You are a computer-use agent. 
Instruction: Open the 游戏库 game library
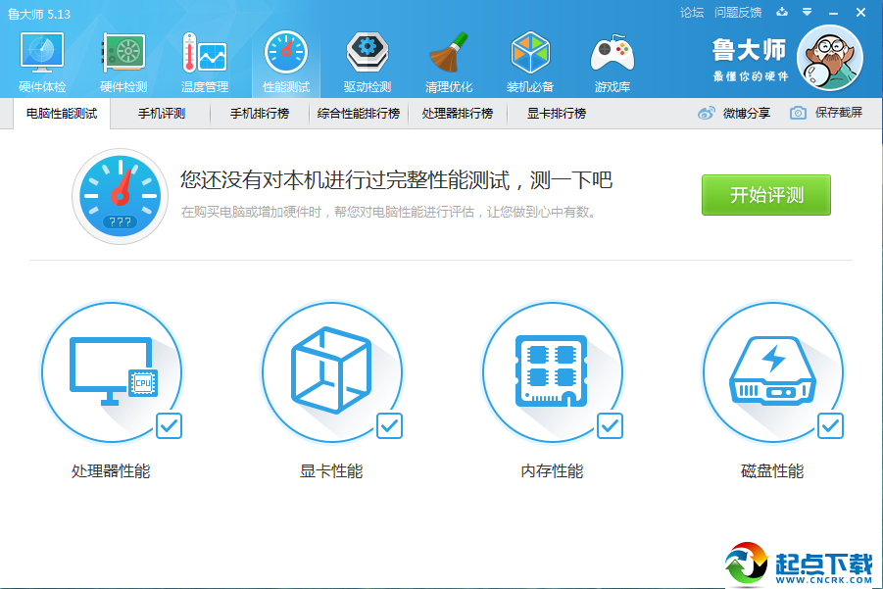click(x=612, y=59)
